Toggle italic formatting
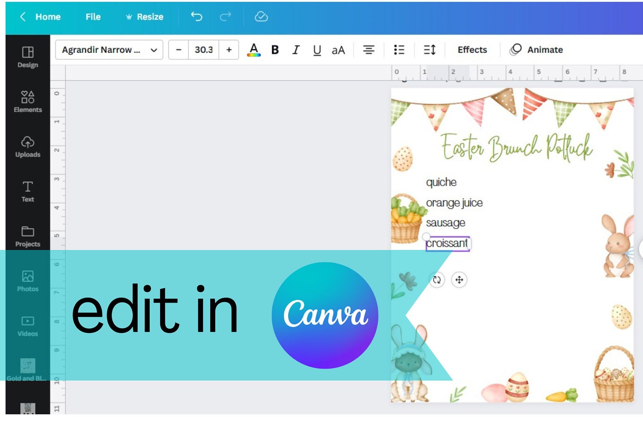 295,50
